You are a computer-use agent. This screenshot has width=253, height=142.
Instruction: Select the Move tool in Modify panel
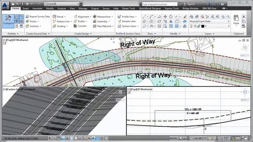pos(165,17)
